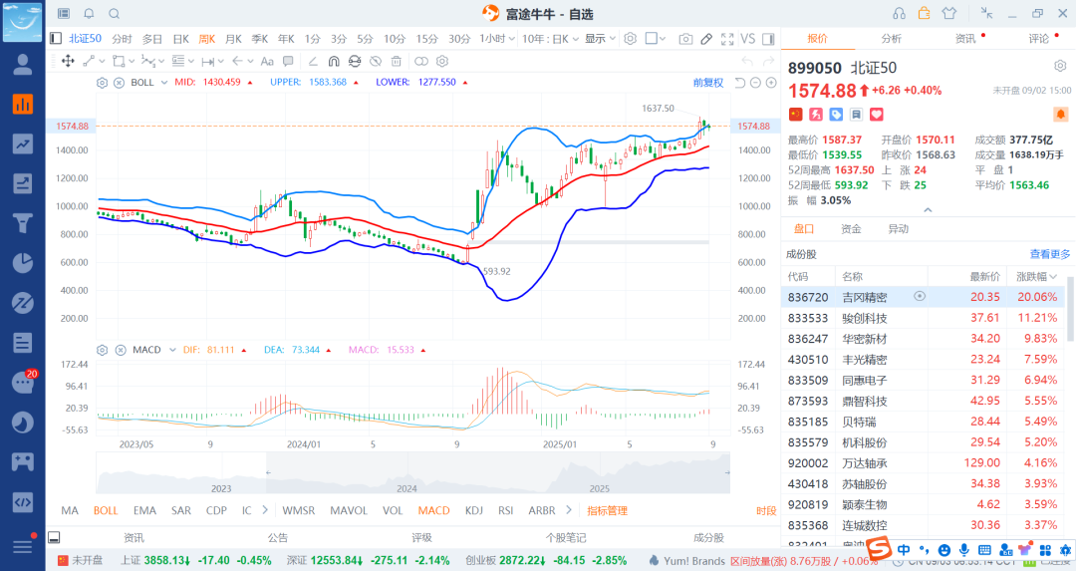Open the 分析 tab in right panel
The image size is (1076, 571).
[892, 39]
